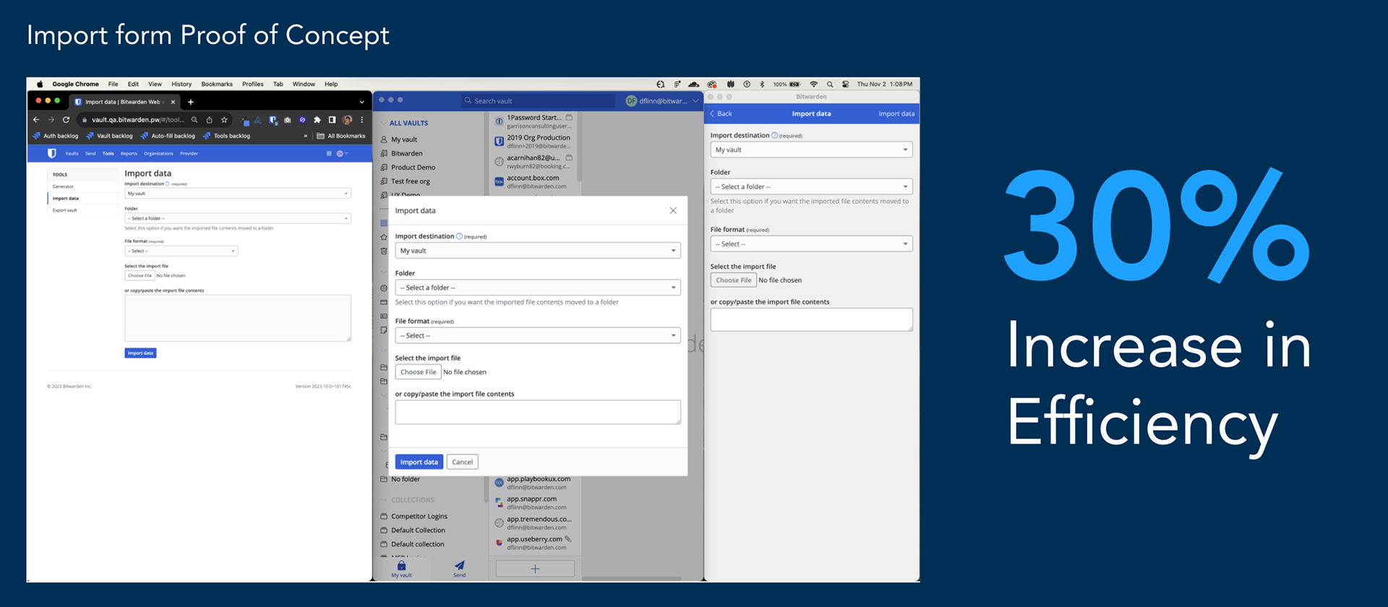Open the Apple menu
The width and height of the screenshot is (1388, 607).
tap(40, 84)
